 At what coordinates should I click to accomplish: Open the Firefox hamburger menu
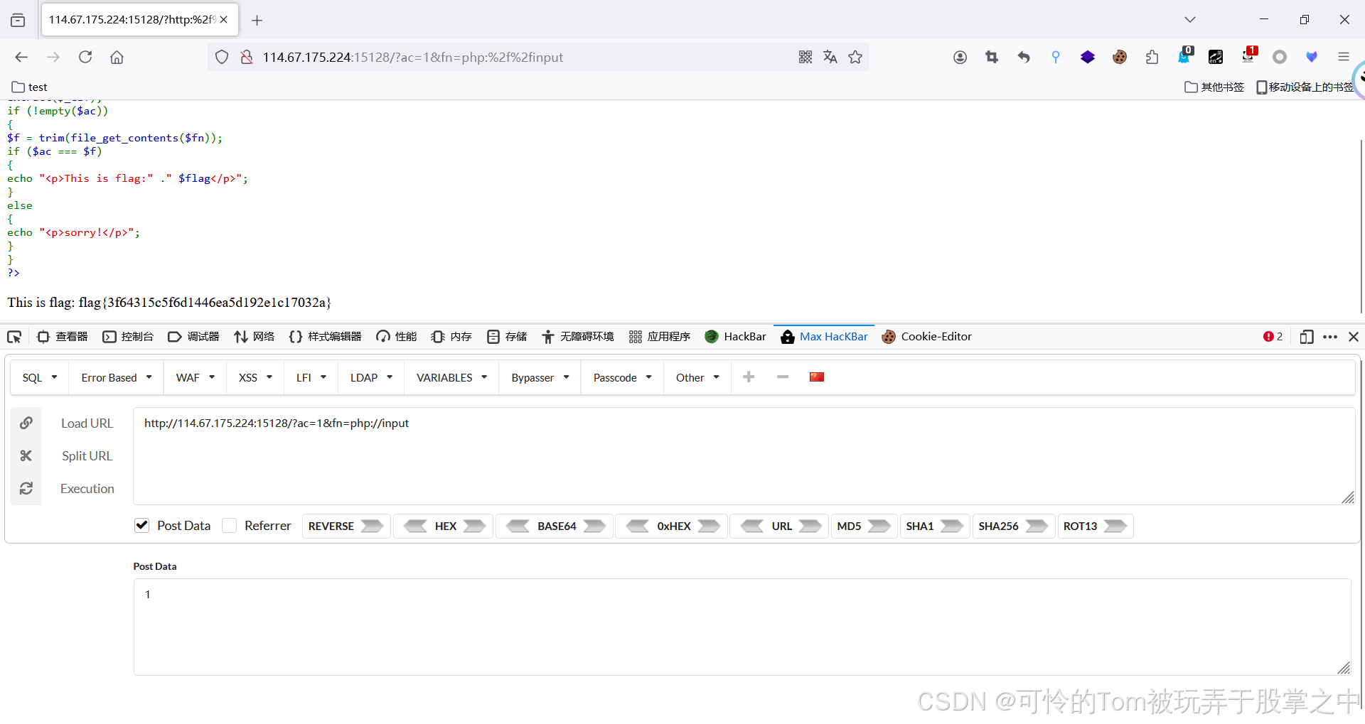point(1344,57)
